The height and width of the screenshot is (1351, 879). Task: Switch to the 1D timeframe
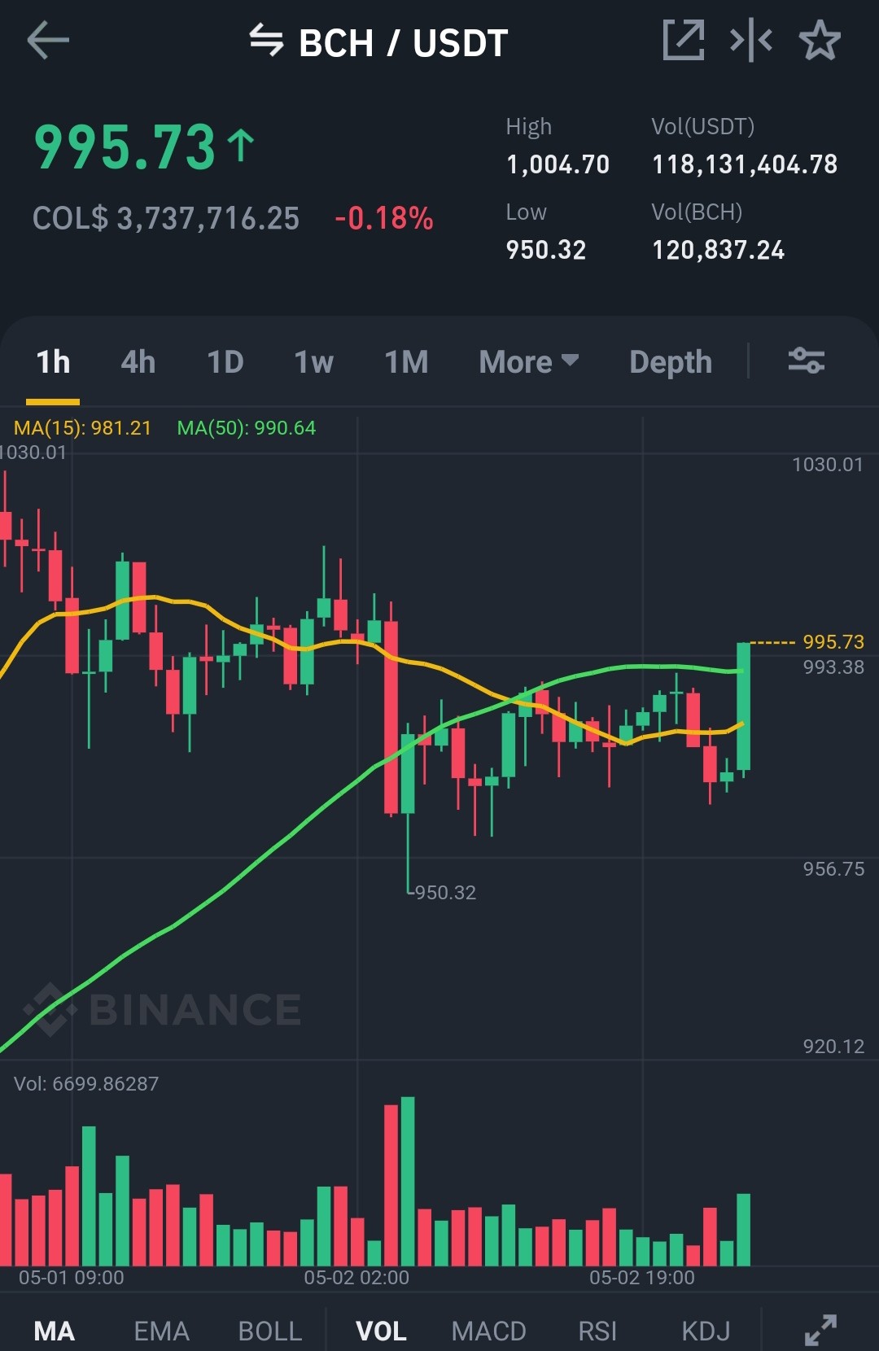[x=225, y=361]
